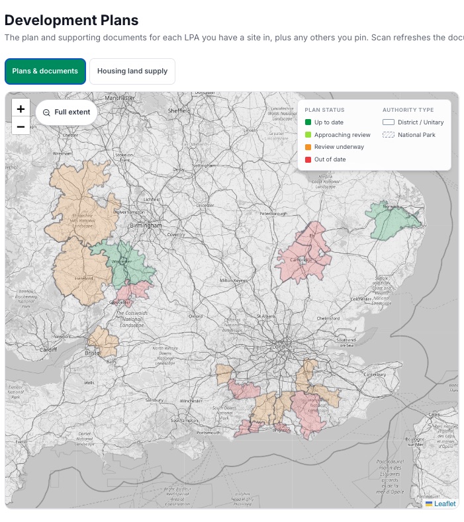Open the Leaflet attribution link
464x522 pixels.
pos(444,503)
